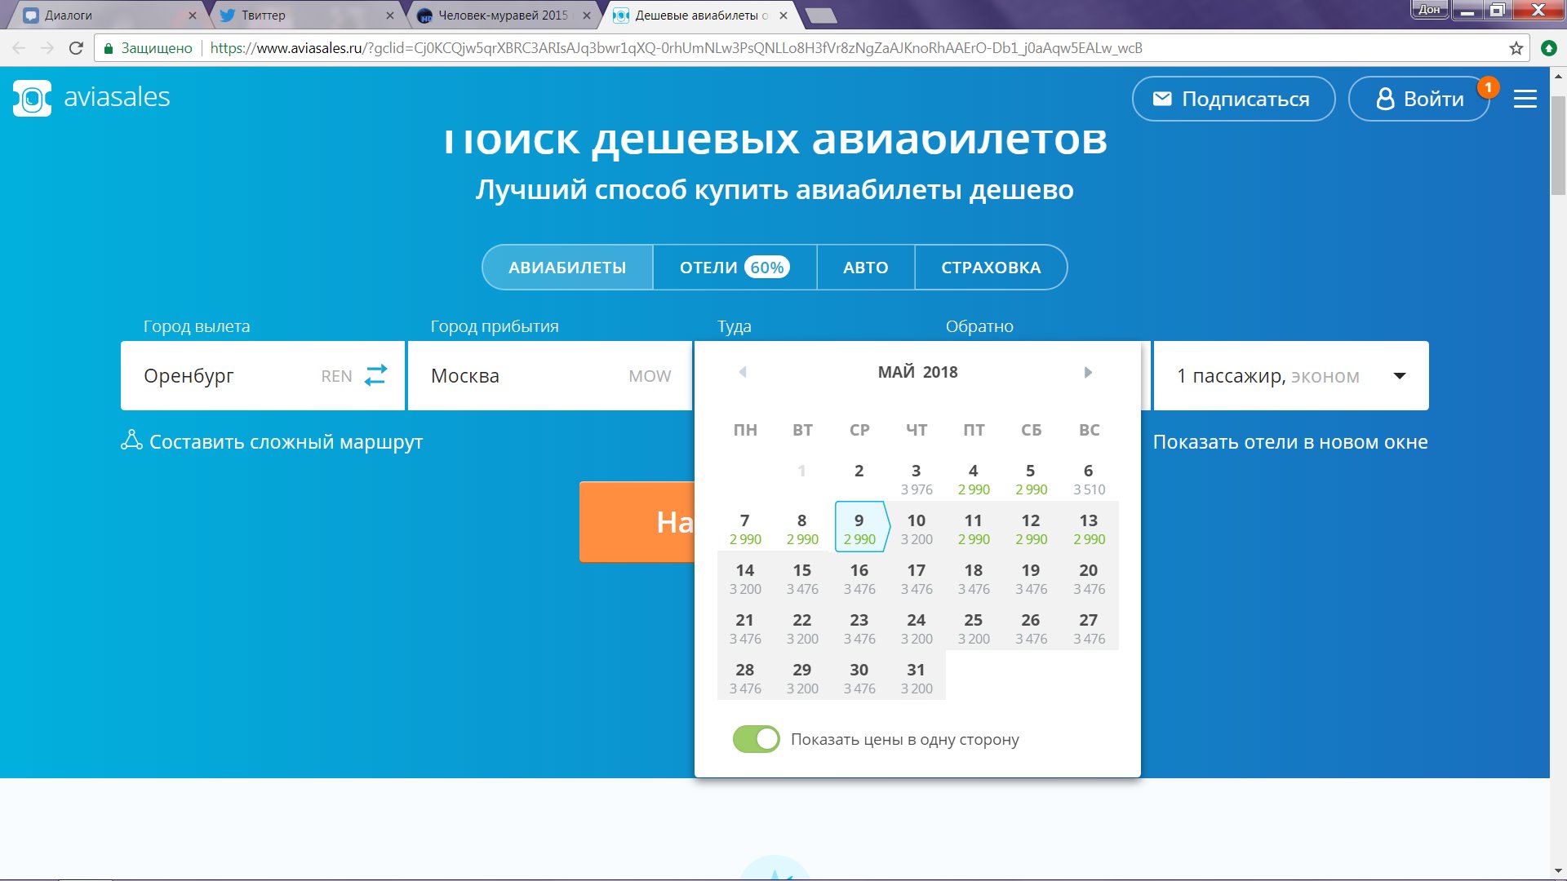The height and width of the screenshot is (881, 1567).
Task: Expand passenger and class dropdown
Action: [x=1399, y=376]
